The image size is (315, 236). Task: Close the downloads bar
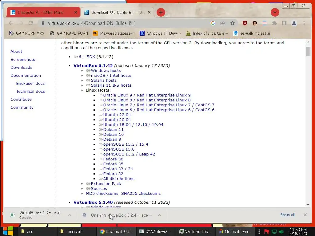(x=305, y=215)
